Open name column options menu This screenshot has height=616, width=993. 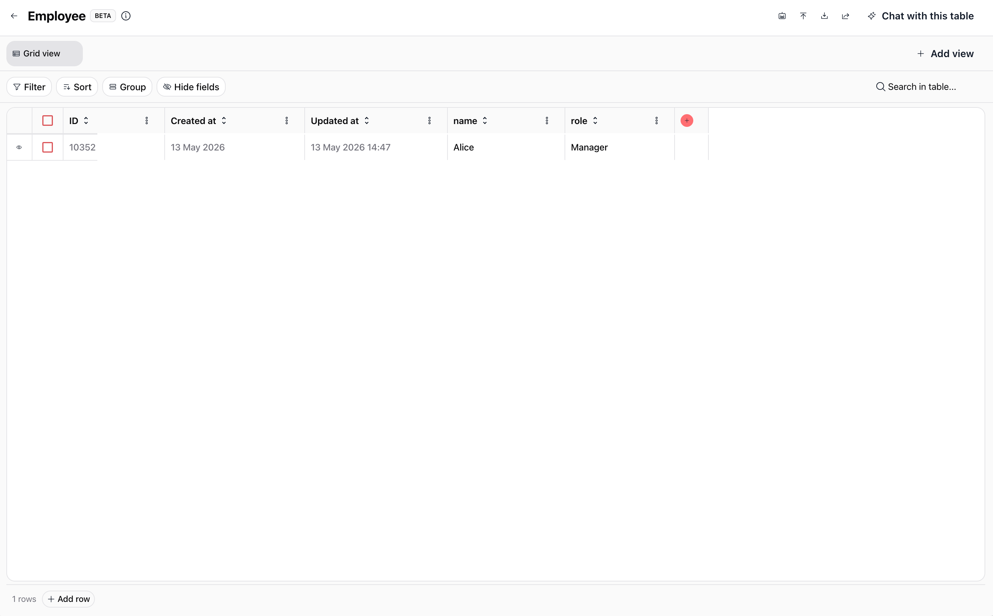coord(547,121)
